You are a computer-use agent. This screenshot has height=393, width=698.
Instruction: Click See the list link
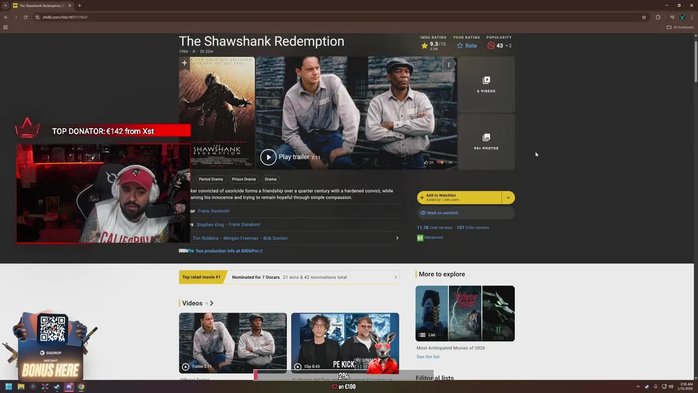click(x=428, y=357)
